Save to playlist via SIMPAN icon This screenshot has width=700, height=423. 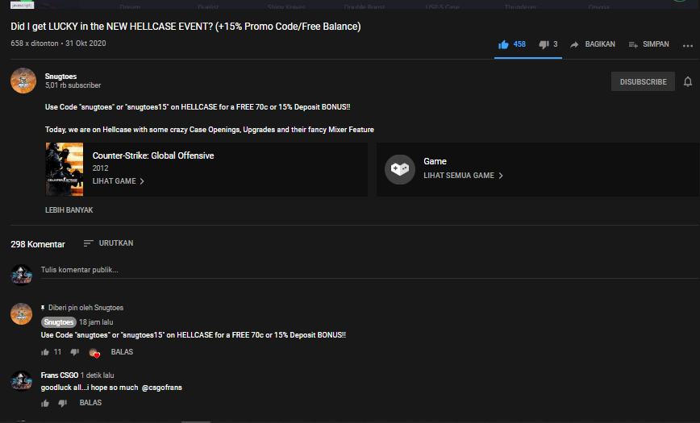point(633,44)
